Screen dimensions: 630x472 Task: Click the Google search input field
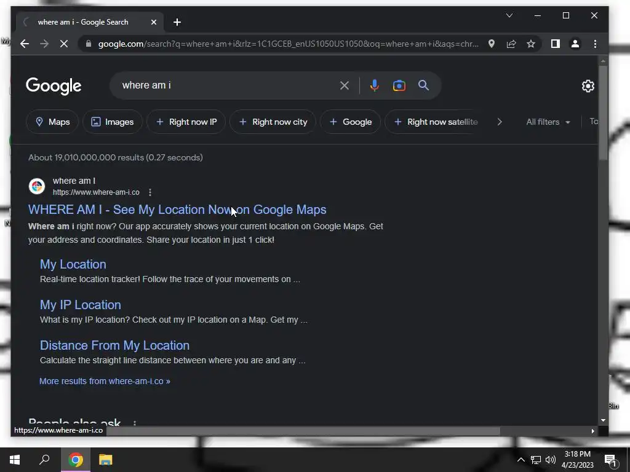click(227, 85)
